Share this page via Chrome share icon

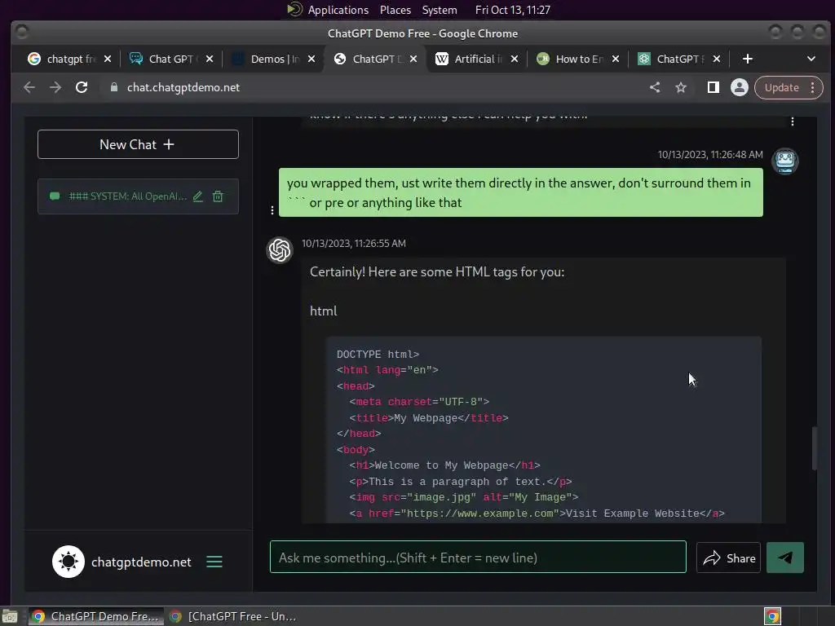click(x=655, y=87)
